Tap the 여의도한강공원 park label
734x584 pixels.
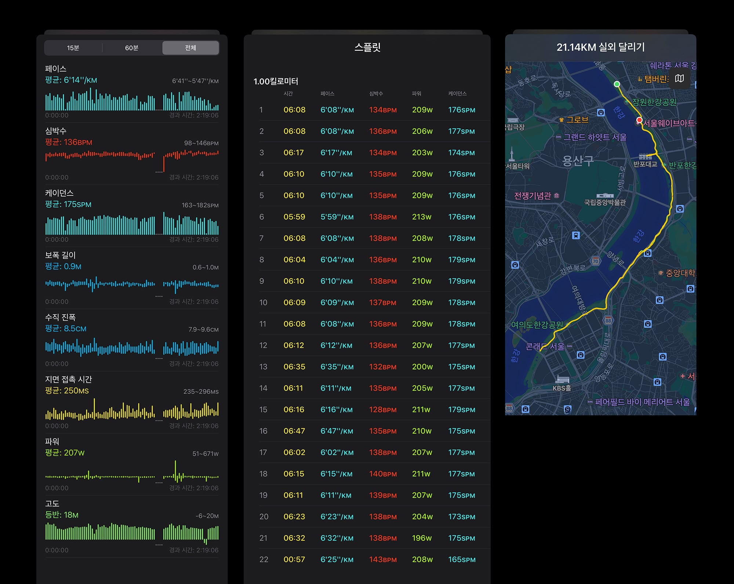click(537, 325)
